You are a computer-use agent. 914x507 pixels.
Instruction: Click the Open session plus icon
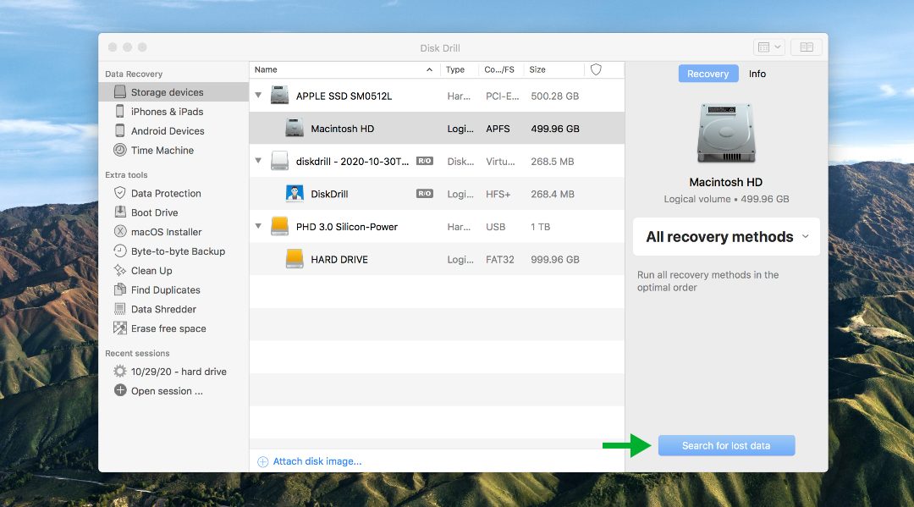click(x=120, y=390)
